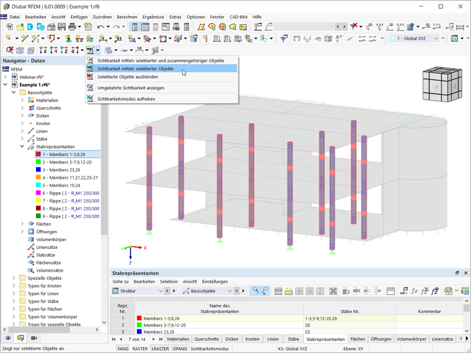The image size is (471, 353).
Task: Open Selektion menu in Stabrepräsentanten panel
Action: (x=169, y=282)
